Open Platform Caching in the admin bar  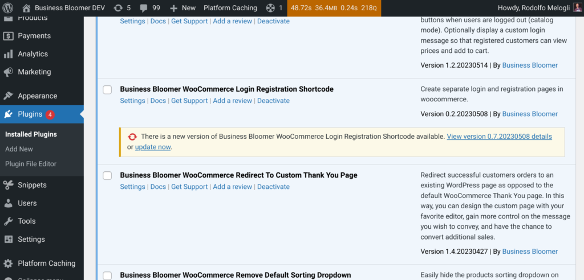pos(230,8)
